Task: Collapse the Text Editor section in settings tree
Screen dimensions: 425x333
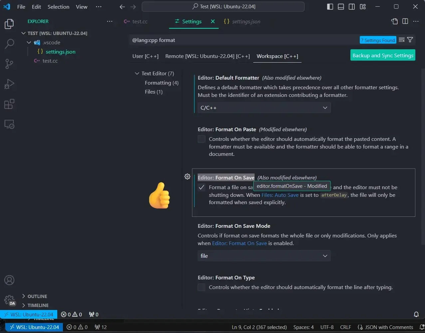Action: point(137,73)
